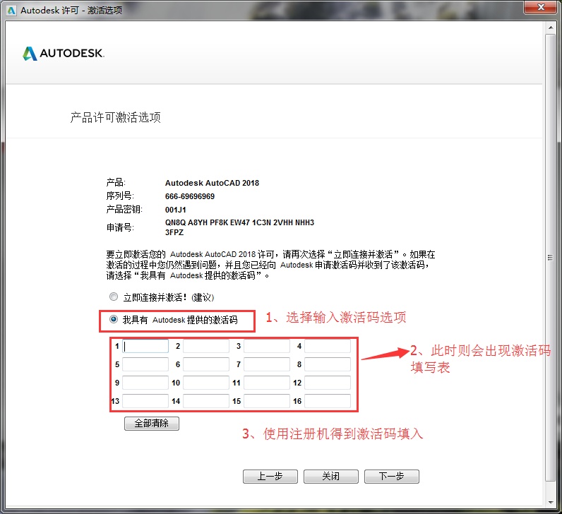Image resolution: width=562 pixels, height=514 pixels.
Task: Select the 立即连接并激活 radio option
Action: point(114,297)
